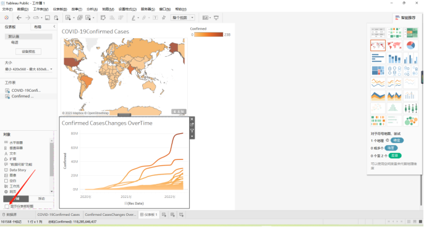
Task: Click the save icon in toolbar
Action: point(48,17)
